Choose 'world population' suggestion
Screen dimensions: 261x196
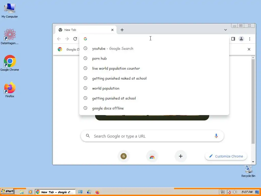point(154,88)
